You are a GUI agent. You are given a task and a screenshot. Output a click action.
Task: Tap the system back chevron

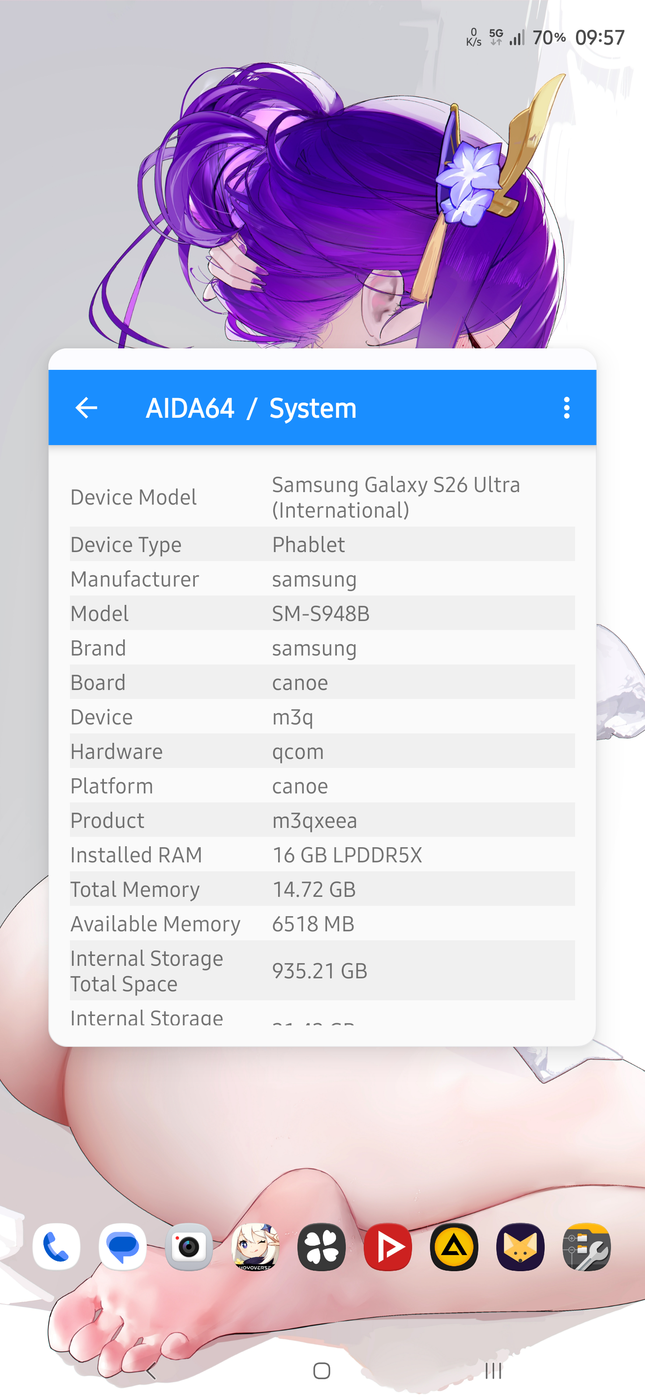click(x=151, y=1371)
